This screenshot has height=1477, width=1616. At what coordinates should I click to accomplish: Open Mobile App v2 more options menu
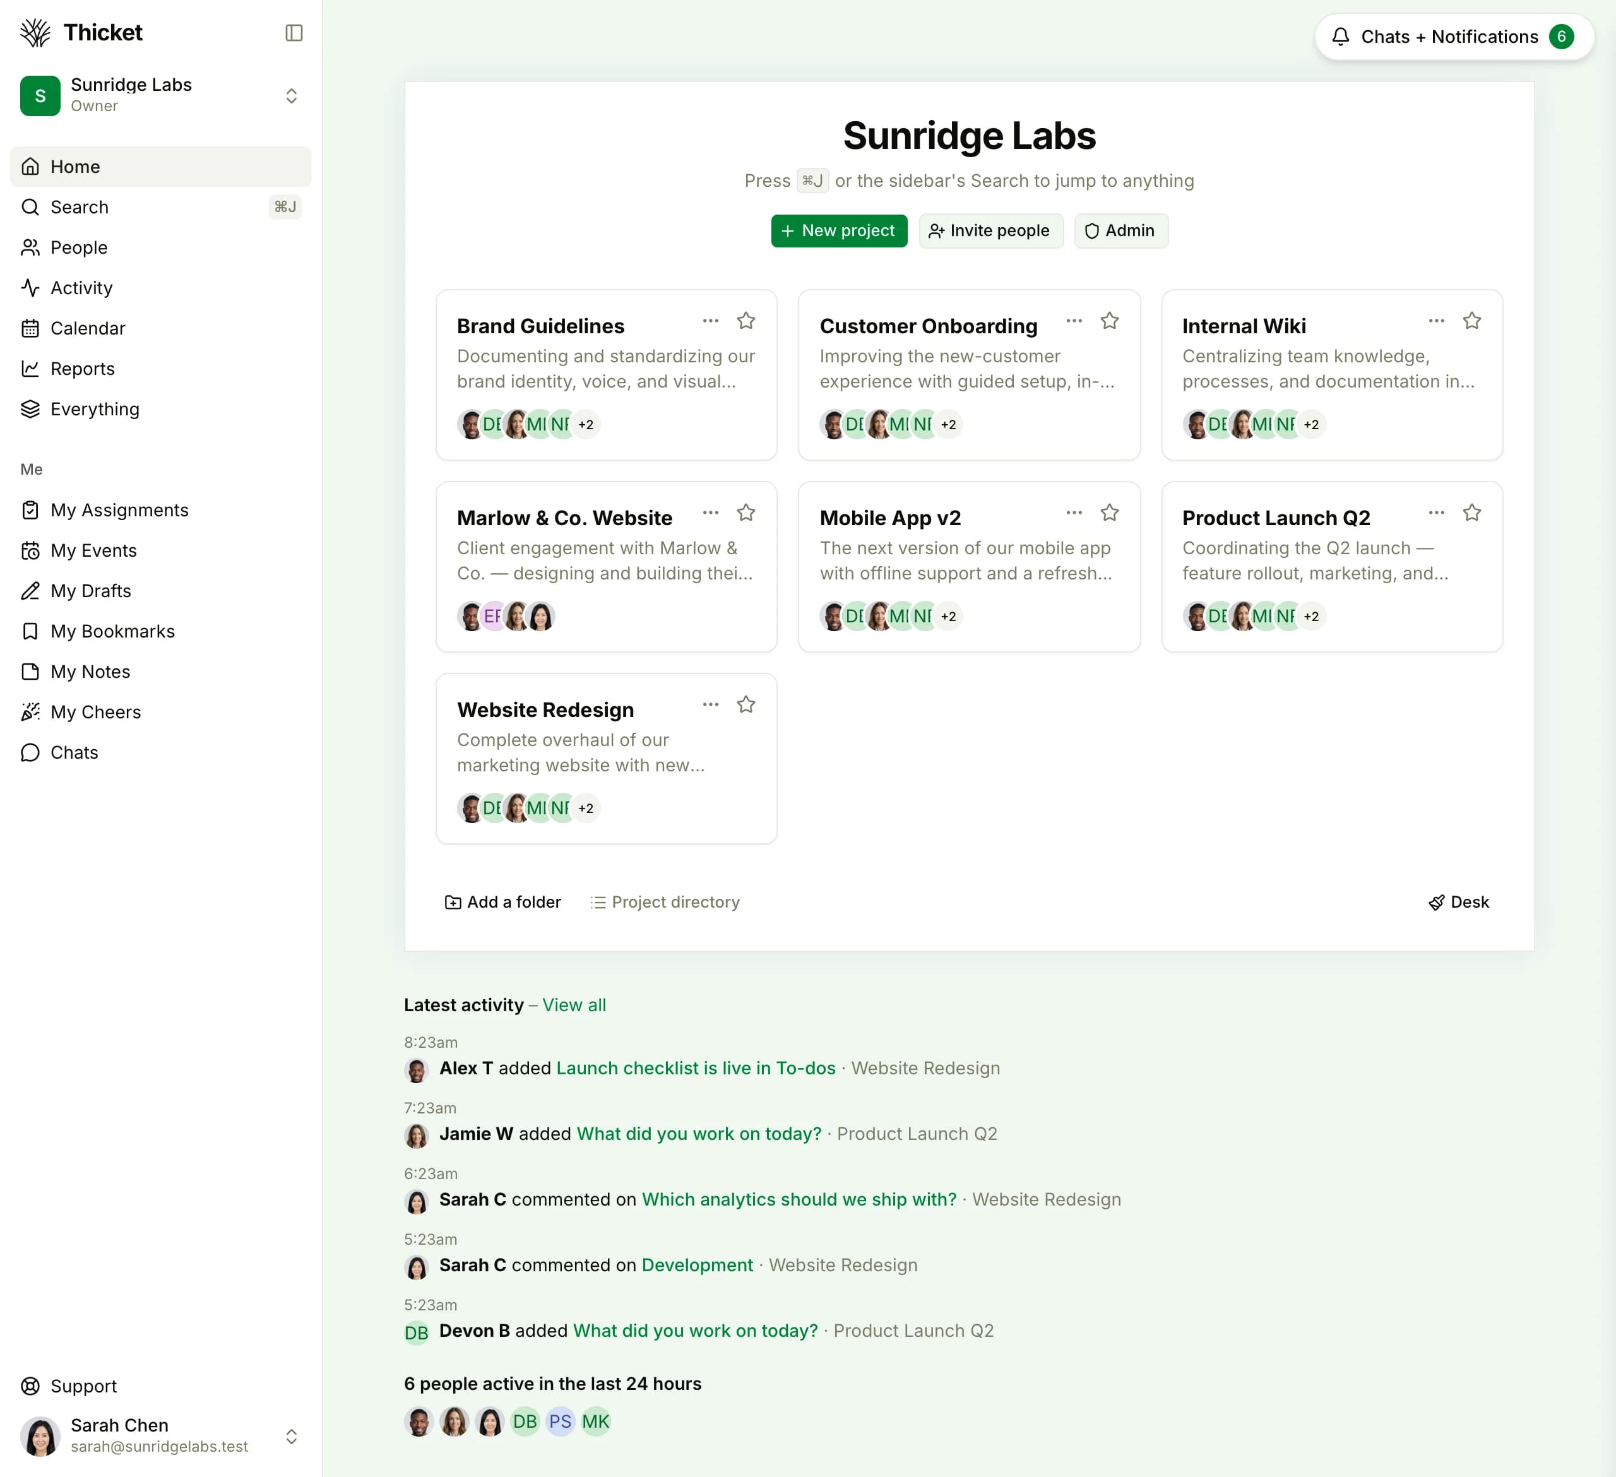(1074, 513)
